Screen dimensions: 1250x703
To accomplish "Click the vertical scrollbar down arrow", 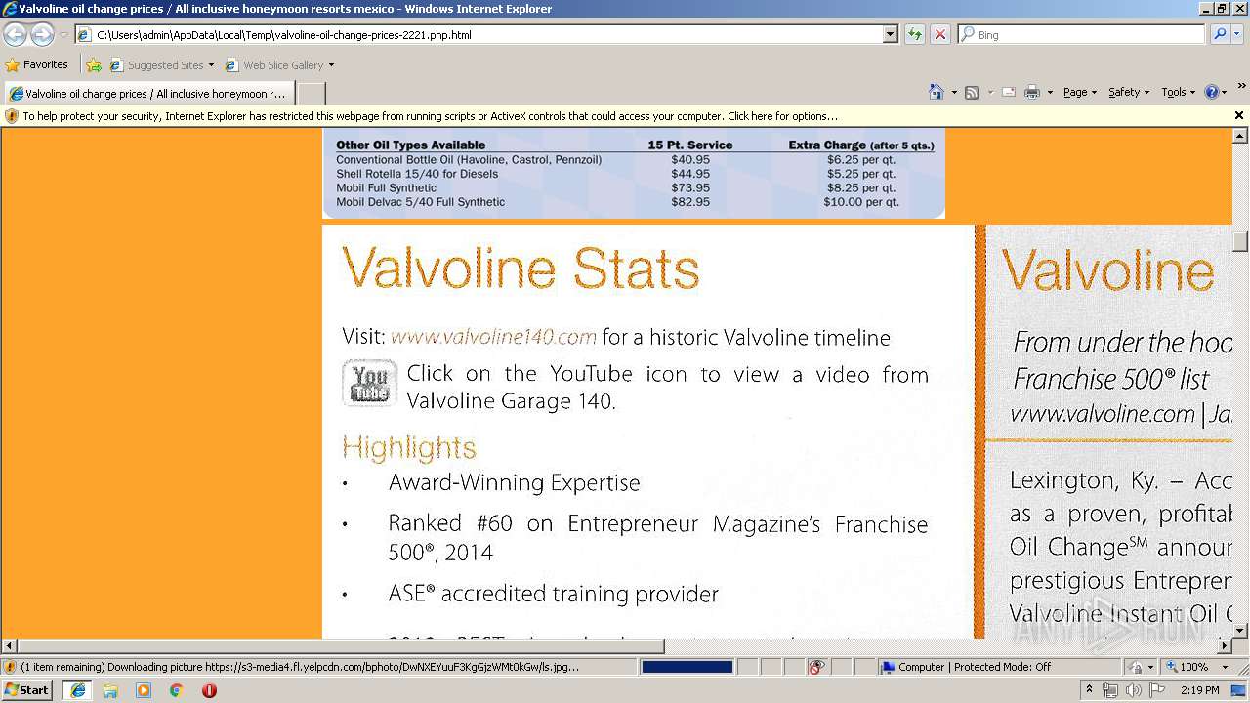I will (1240, 631).
